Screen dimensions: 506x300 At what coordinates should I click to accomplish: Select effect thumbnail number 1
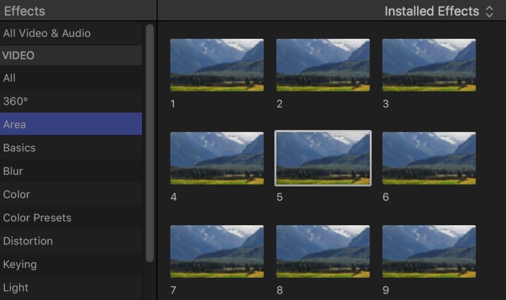tap(217, 64)
